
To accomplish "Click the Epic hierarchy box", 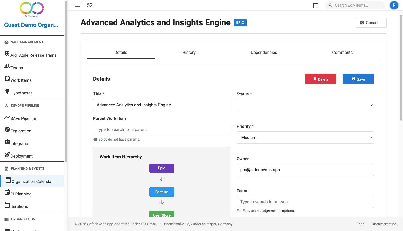I will [x=162, y=168].
